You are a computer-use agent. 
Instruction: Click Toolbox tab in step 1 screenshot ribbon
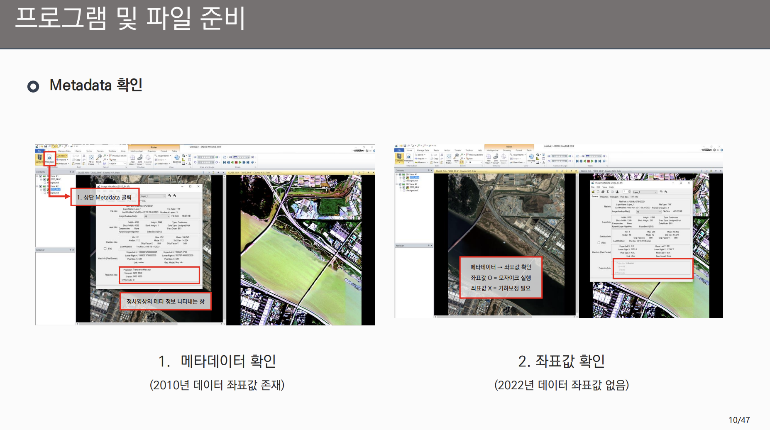pos(112,151)
